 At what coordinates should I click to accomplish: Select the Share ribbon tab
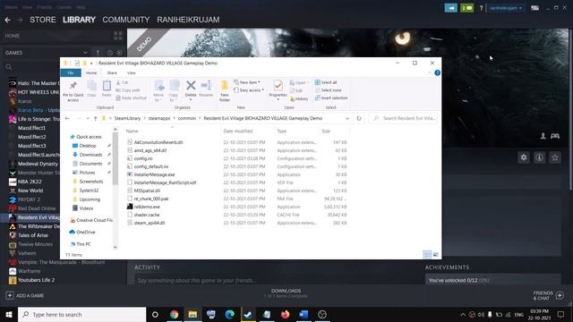coord(112,73)
